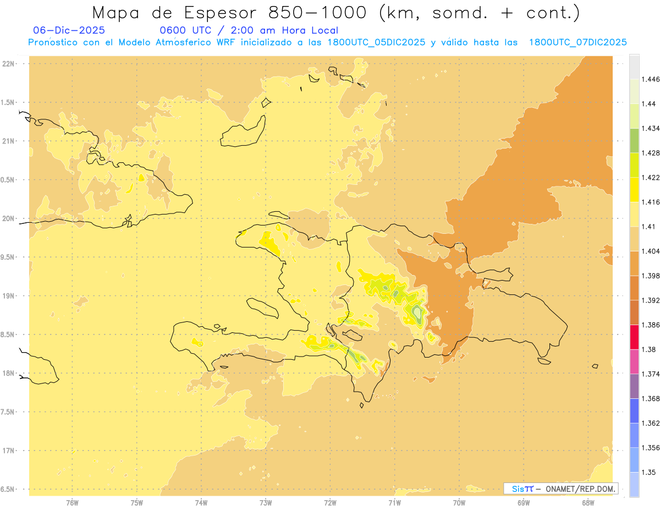This screenshot has height=510, width=660.
Task: Click the "76W" longitude label
Action: 72,503
